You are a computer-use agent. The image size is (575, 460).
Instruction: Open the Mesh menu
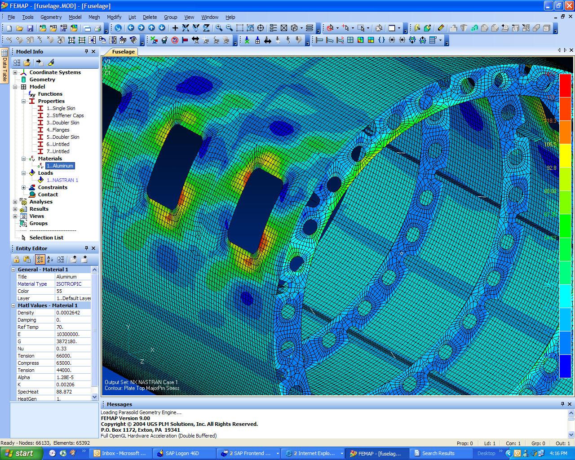pyautogui.click(x=94, y=17)
